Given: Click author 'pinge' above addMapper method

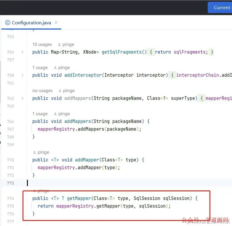Looking at the screenshot, I should click(43, 152).
